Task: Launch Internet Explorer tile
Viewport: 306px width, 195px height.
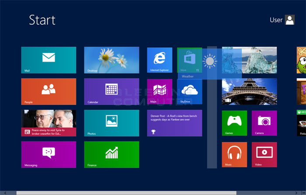Action: 160,60
